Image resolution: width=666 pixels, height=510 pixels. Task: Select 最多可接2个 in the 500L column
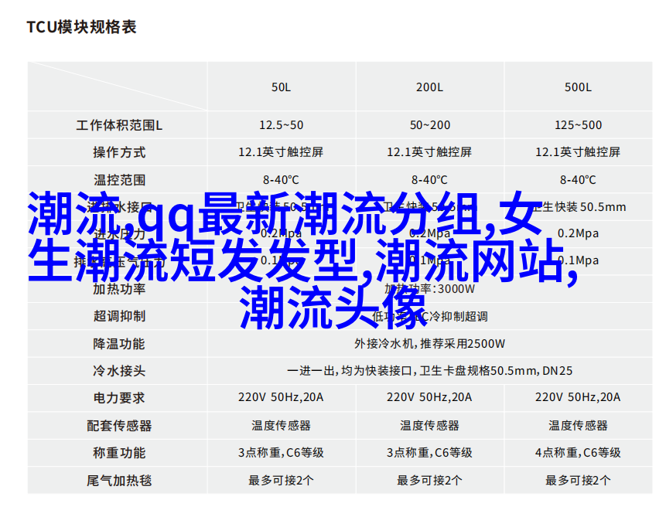tap(578, 481)
